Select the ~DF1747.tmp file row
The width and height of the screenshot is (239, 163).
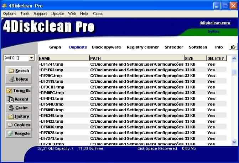click(132, 64)
